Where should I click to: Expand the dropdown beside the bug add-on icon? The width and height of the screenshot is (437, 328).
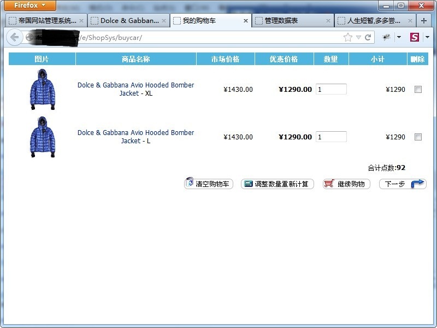399,37
